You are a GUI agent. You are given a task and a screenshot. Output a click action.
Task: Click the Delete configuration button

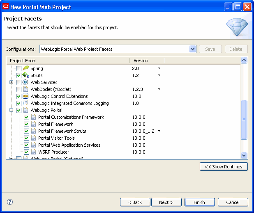pos(236,49)
